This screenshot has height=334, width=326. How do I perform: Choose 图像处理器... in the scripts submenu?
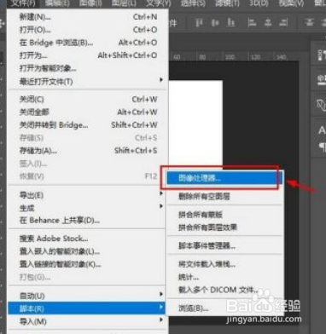pos(224,178)
